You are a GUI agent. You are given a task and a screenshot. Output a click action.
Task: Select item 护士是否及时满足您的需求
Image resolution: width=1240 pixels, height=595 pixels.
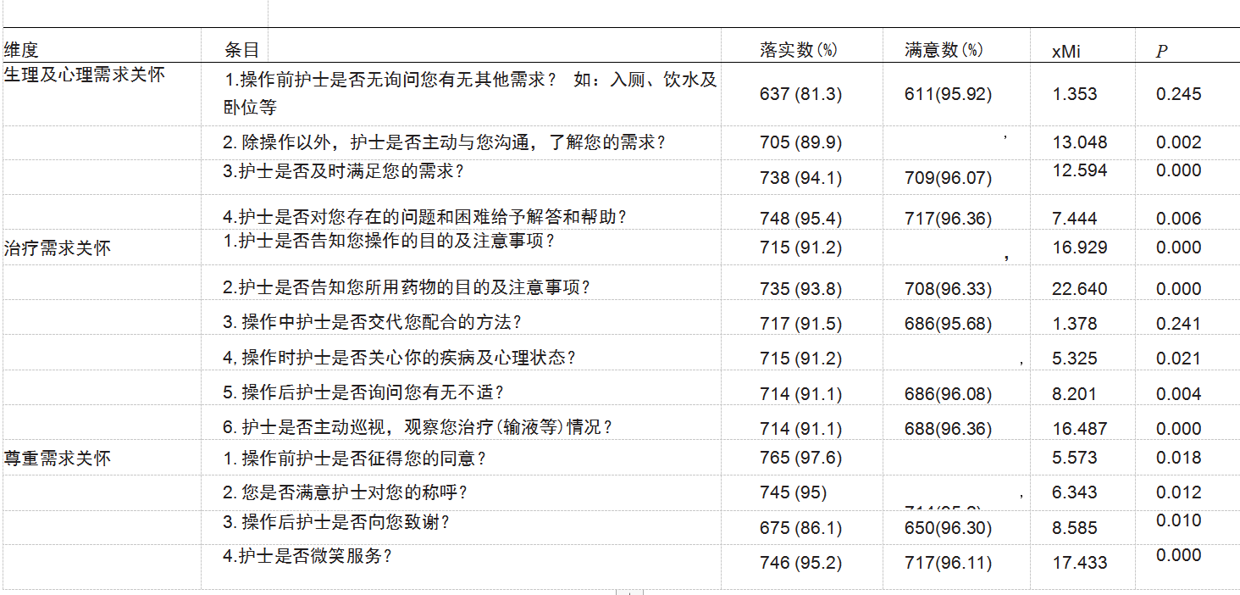click(344, 171)
